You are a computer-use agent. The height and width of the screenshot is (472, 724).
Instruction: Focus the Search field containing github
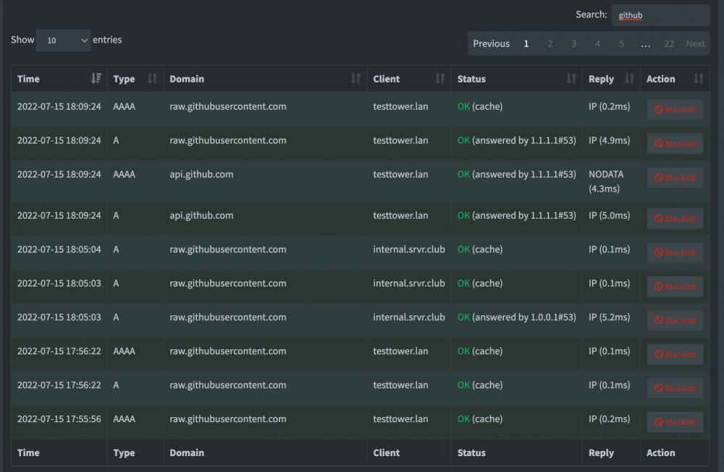tap(661, 15)
